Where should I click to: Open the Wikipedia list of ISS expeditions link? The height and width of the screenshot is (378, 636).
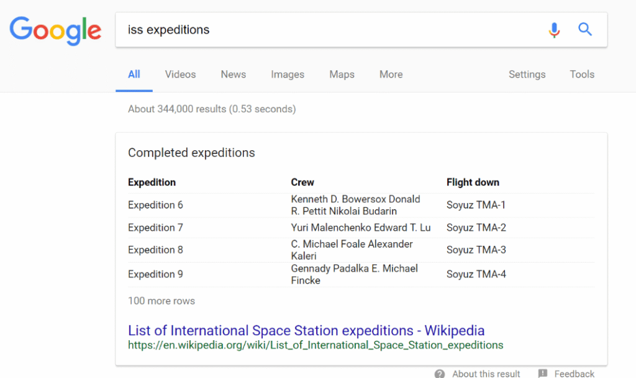pos(306,330)
